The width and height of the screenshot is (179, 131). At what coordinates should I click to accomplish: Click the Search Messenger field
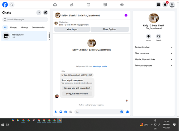[25, 20]
